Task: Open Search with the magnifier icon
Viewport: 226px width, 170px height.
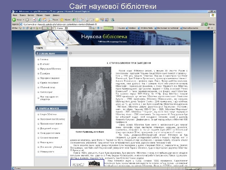Action: [x=50, y=20]
